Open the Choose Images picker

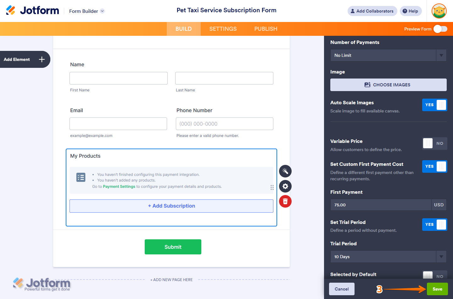[x=388, y=84]
